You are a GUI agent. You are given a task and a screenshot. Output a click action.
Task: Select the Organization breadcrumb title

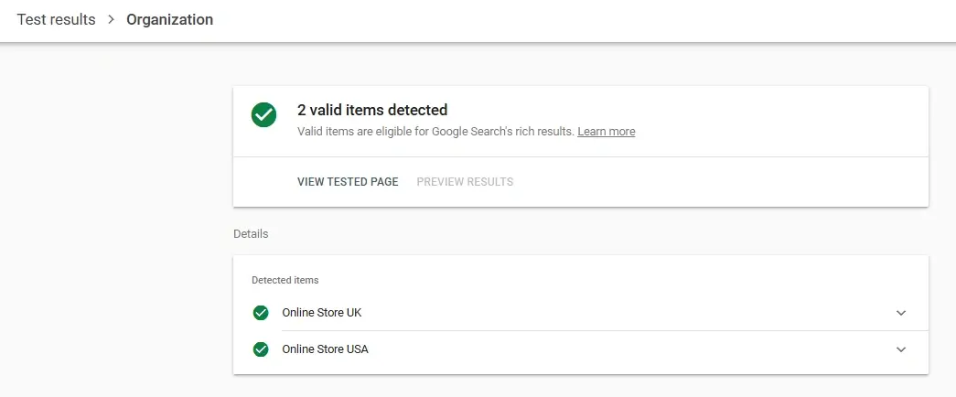coord(169,20)
